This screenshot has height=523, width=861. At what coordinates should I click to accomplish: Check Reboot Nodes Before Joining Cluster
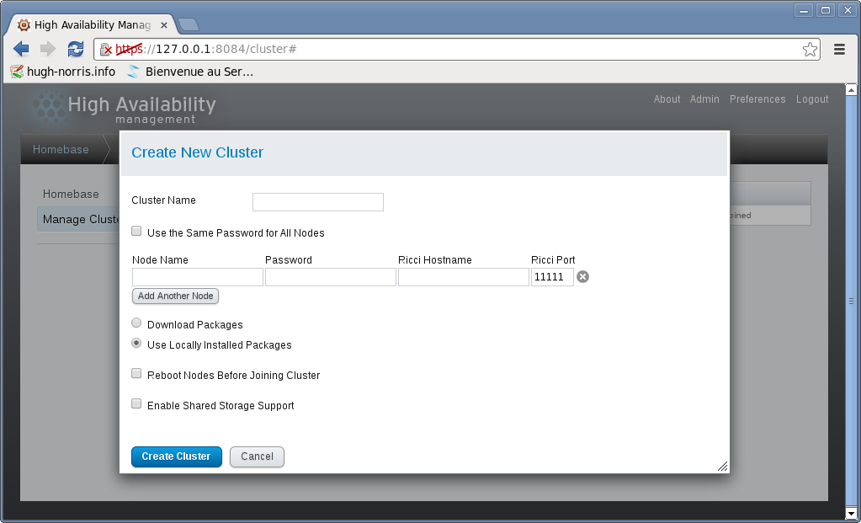click(136, 374)
